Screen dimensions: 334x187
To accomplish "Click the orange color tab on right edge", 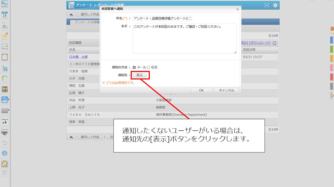I will (x=332, y=58).
